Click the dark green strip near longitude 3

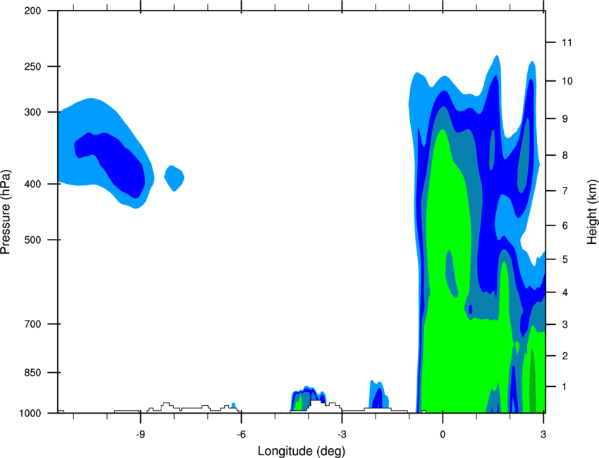click(532, 382)
